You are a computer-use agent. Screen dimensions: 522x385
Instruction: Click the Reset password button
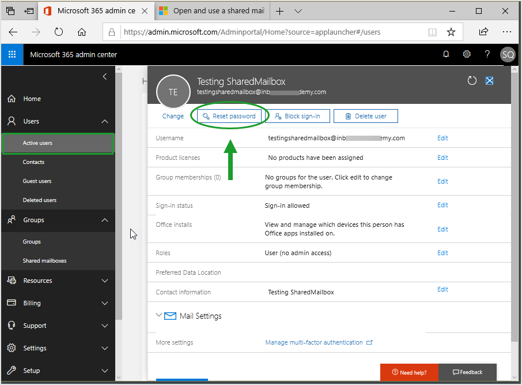coord(229,115)
